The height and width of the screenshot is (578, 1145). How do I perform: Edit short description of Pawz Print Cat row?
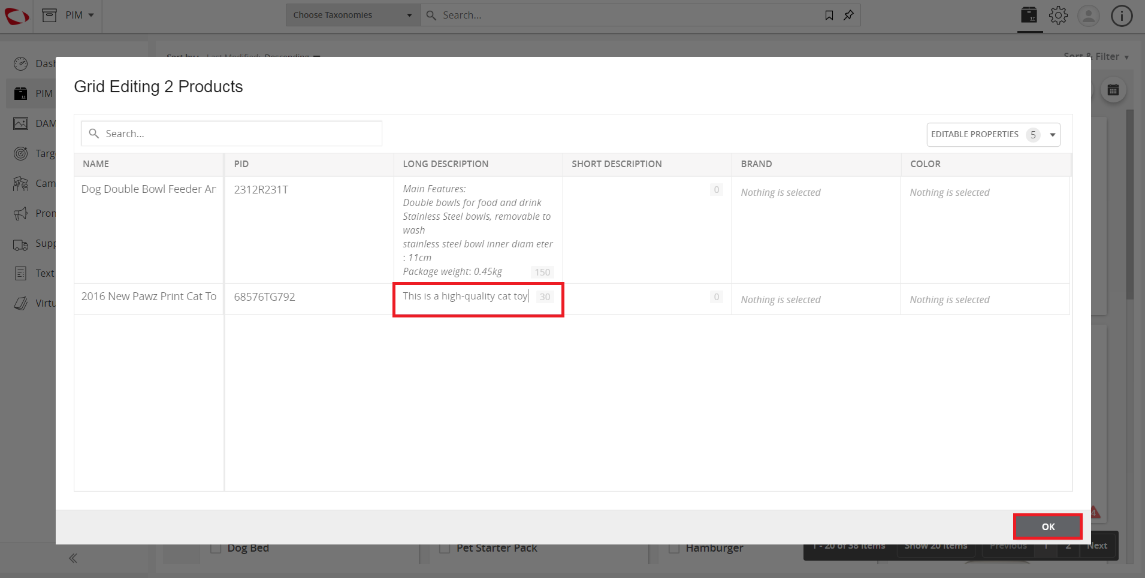click(x=647, y=299)
